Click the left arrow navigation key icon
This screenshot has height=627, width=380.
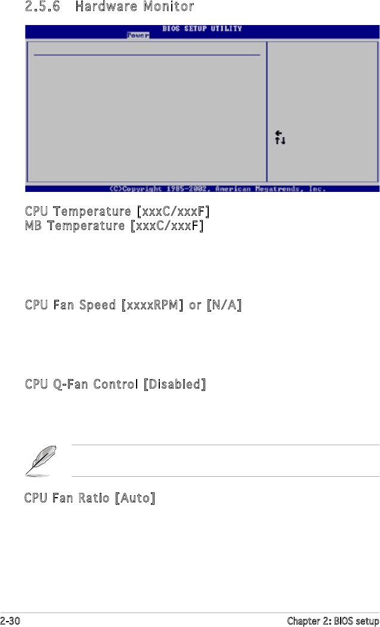(279, 133)
